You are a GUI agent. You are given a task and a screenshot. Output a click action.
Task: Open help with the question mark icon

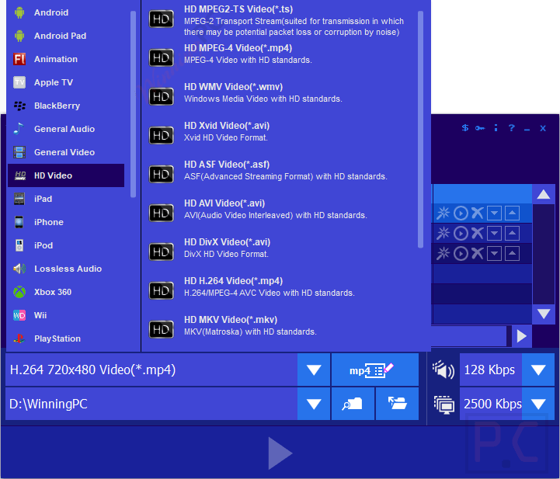[511, 128]
